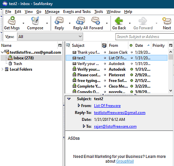Viewport: 174px width, 166px height.
Task: Go to Next unread message icon
Action: tap(167, 21)
